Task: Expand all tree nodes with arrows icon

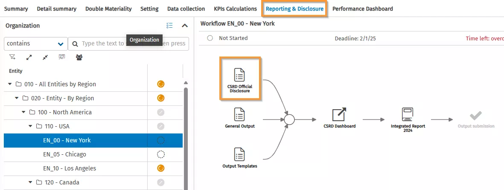Action: (x=29, y=57)
